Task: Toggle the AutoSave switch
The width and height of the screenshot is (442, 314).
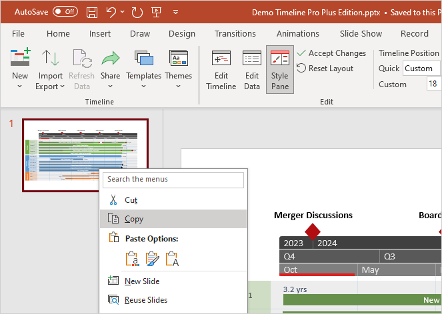Action: coord(65,12)
